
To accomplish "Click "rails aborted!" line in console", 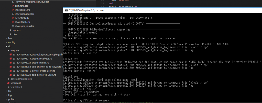I will pos(73,36).
